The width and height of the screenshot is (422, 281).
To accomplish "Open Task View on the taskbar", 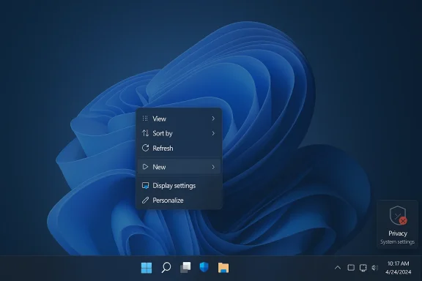I will point(185,268).
